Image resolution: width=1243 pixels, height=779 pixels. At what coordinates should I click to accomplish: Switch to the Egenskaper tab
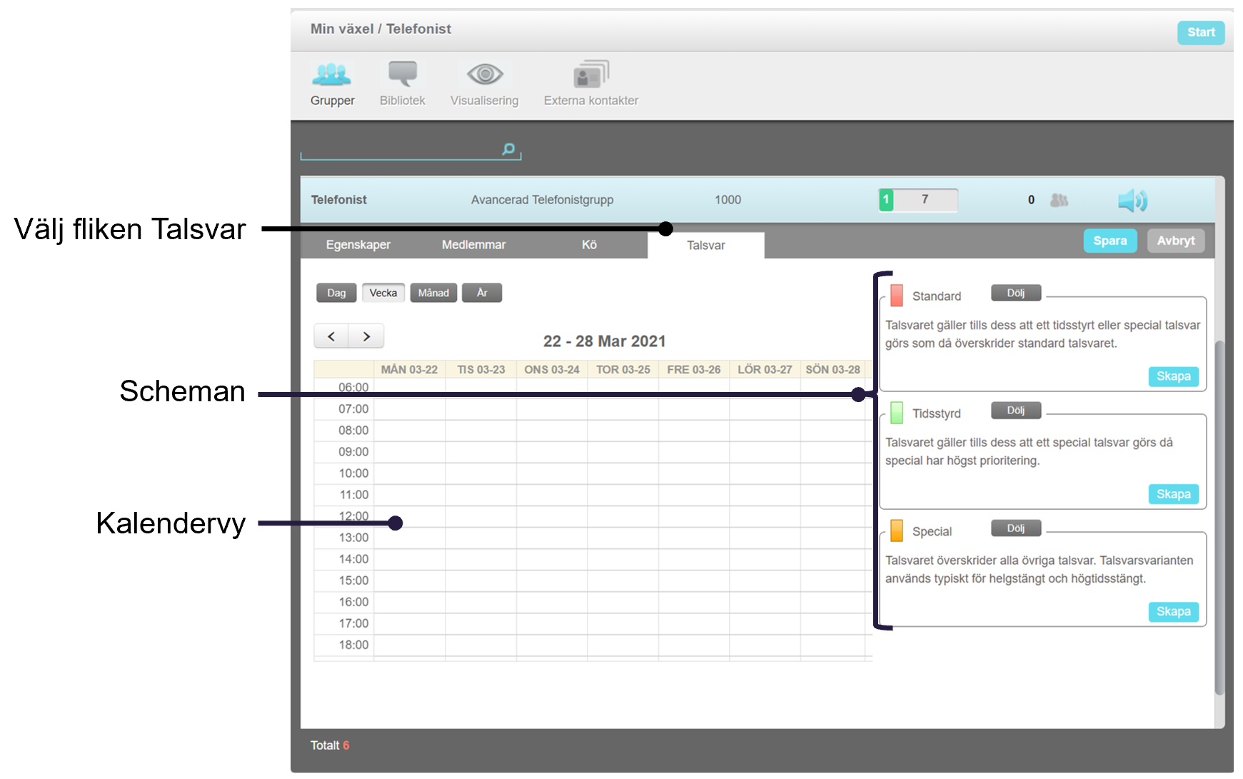coord(358,245)
